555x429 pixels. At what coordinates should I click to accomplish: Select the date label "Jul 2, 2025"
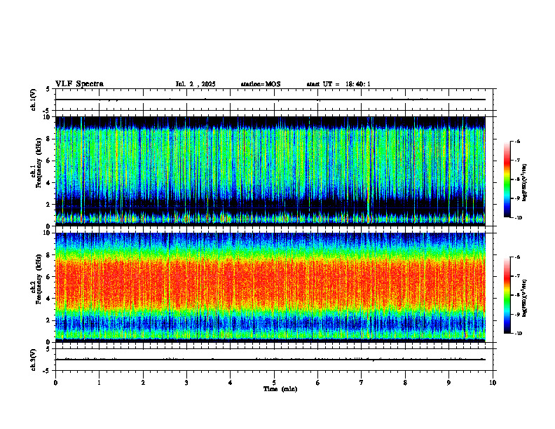[196, 84]
